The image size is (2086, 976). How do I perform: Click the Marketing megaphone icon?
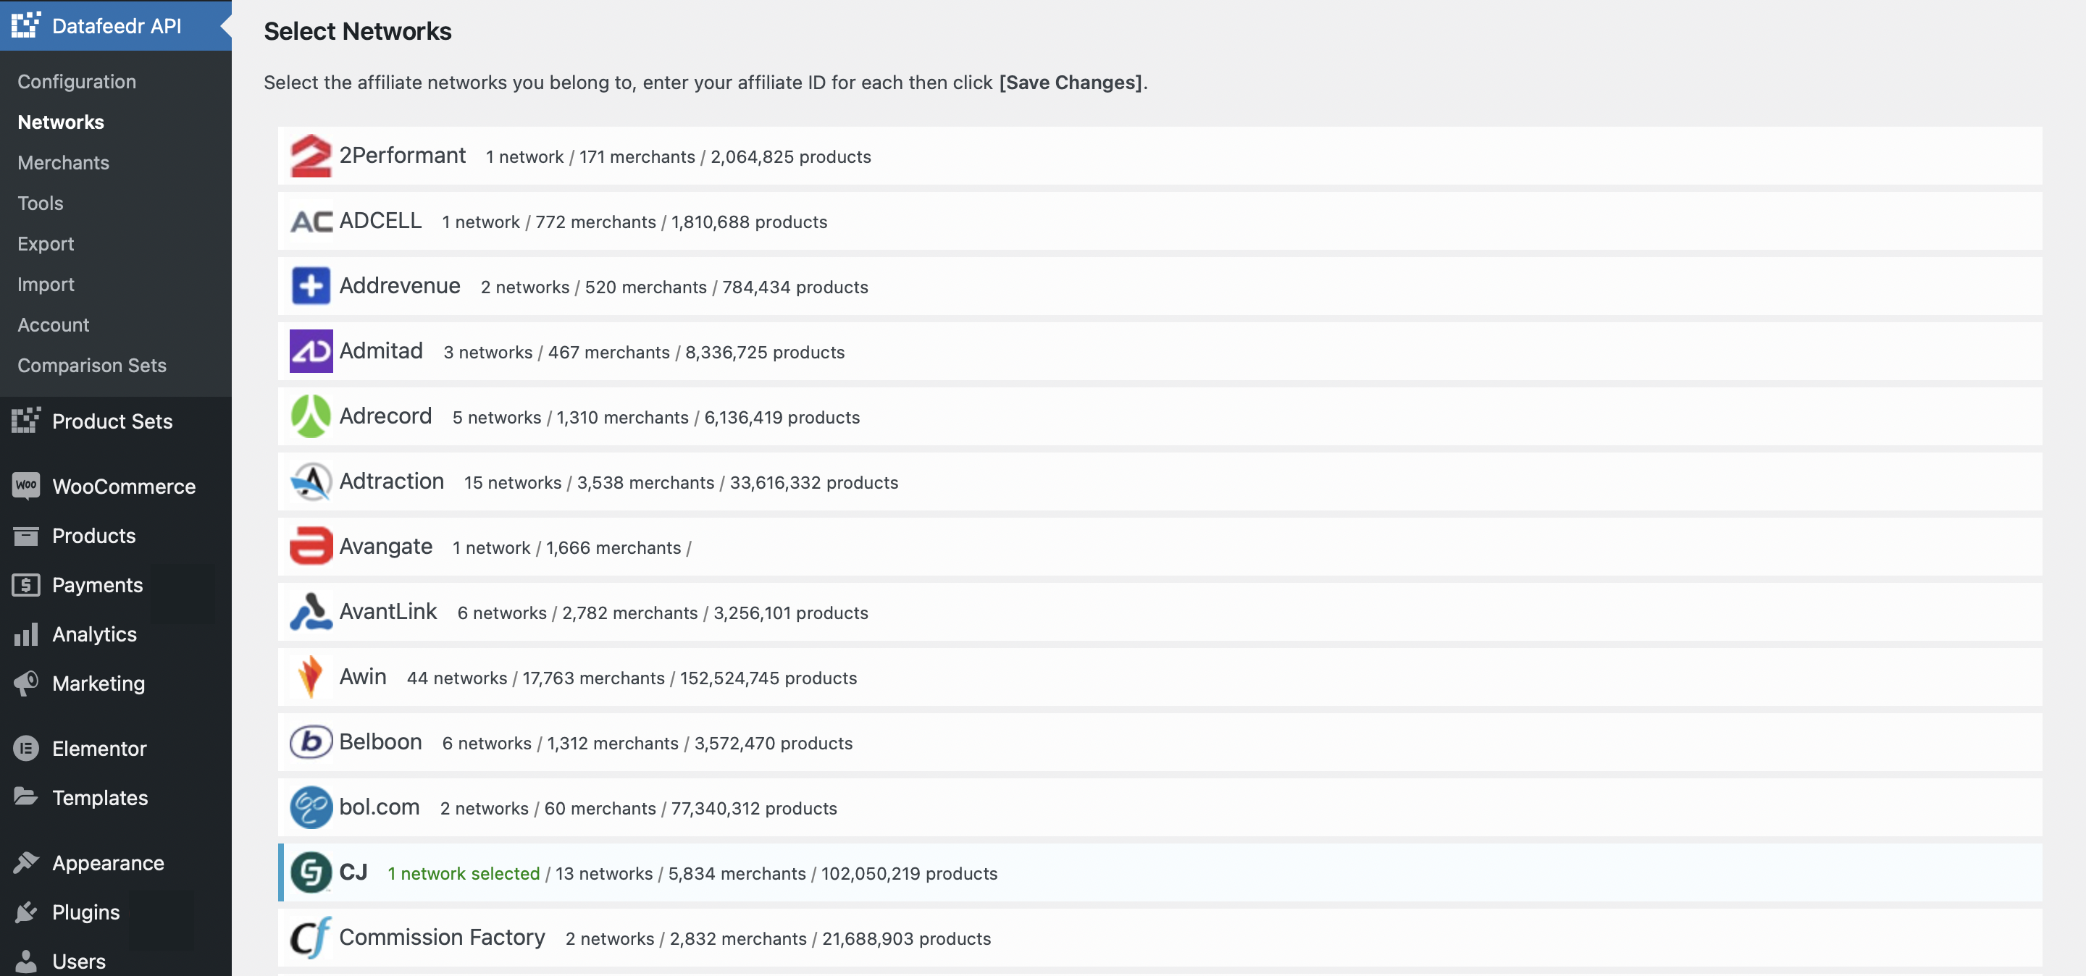point(26,683)
